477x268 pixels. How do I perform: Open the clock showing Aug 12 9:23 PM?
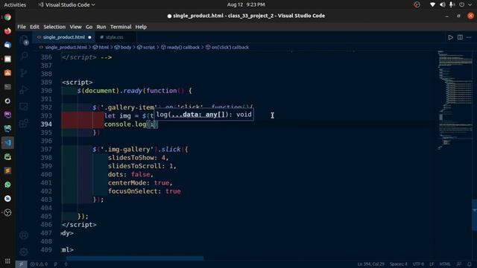246,4
